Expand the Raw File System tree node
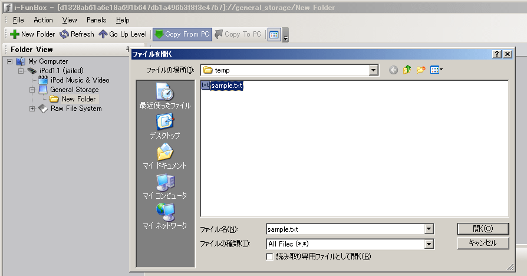 click(32, 109)
